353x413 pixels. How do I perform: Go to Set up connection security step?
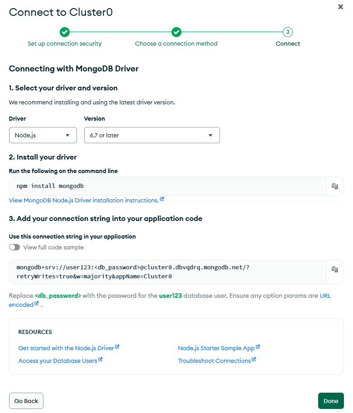click(x=65, y=44)
